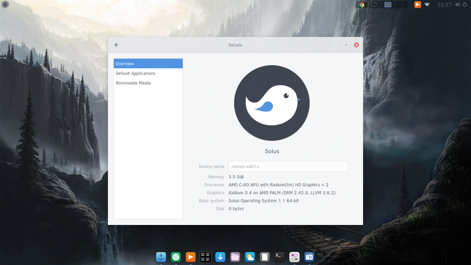Edit the Device name field

coord(288,166)
